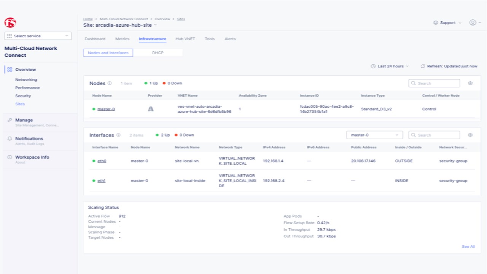Click the Refresh icon
Viewport: 487px width, 274px height.
tap(423, 66)
